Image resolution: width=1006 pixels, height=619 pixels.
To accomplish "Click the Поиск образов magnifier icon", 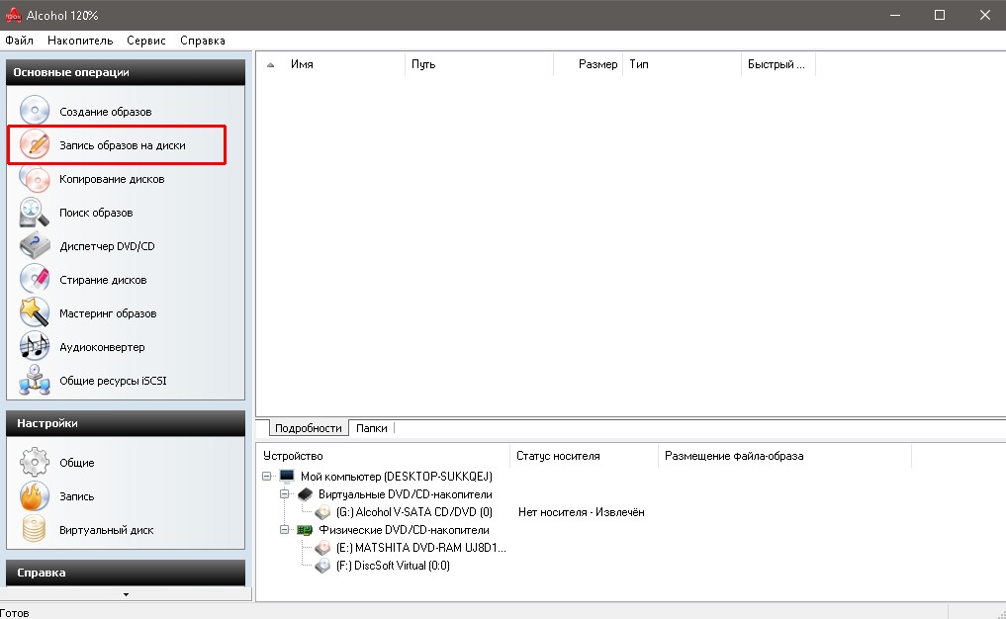I will pyautogui.click(x=34, y=213).
